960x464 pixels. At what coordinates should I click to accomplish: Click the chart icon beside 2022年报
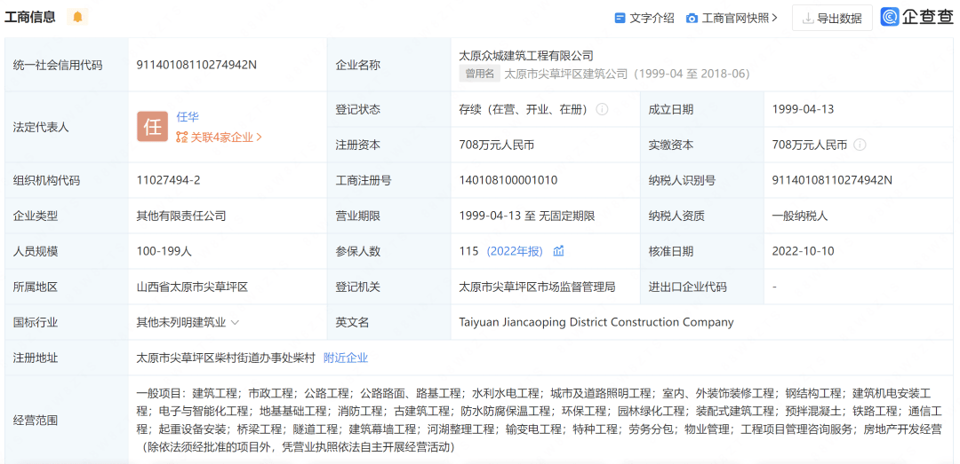[x=558, y=251]
